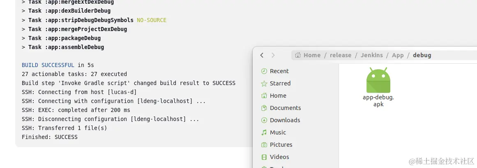Jump to Jenkins folder in path bar
477x168 pixels.
372,55
